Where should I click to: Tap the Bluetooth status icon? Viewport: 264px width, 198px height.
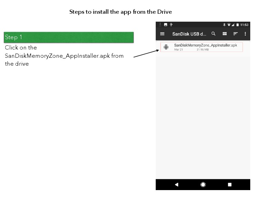(224, 25)
